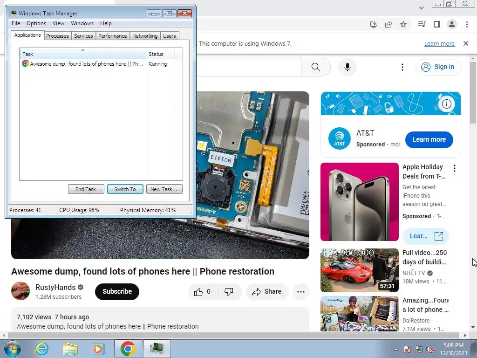Bookmark the page with the star icon
The height and width of the screenshot is (358, 477).
pos(403,24)
